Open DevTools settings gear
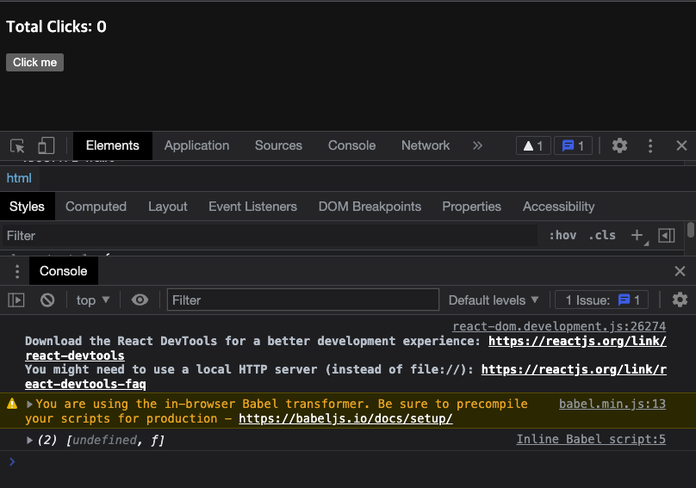Screen dimensions: 696x488 [619, 145]
